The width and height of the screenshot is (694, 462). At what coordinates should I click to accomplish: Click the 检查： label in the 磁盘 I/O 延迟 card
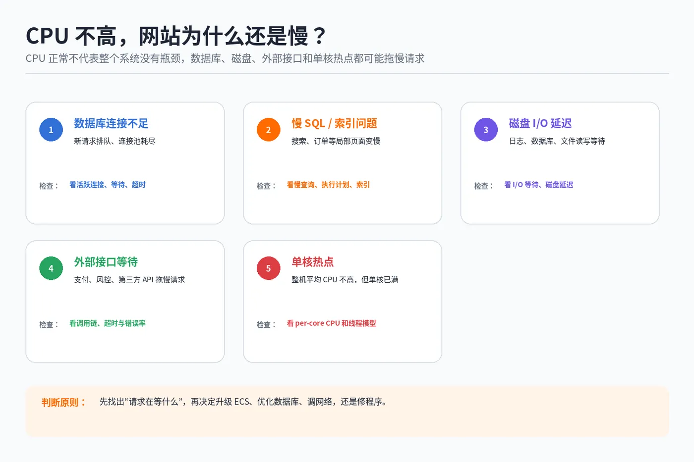(484, 186)
